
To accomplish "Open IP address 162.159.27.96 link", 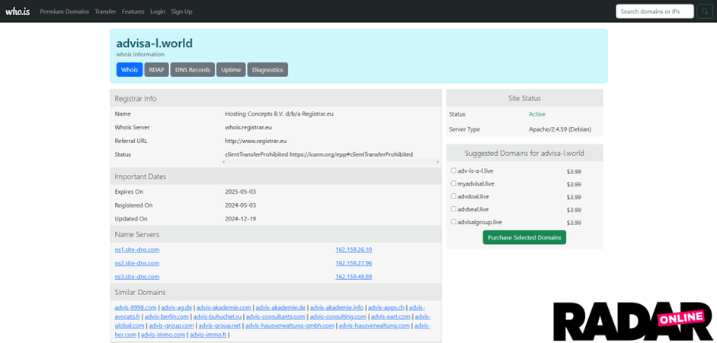I will (x=354, y=263).
